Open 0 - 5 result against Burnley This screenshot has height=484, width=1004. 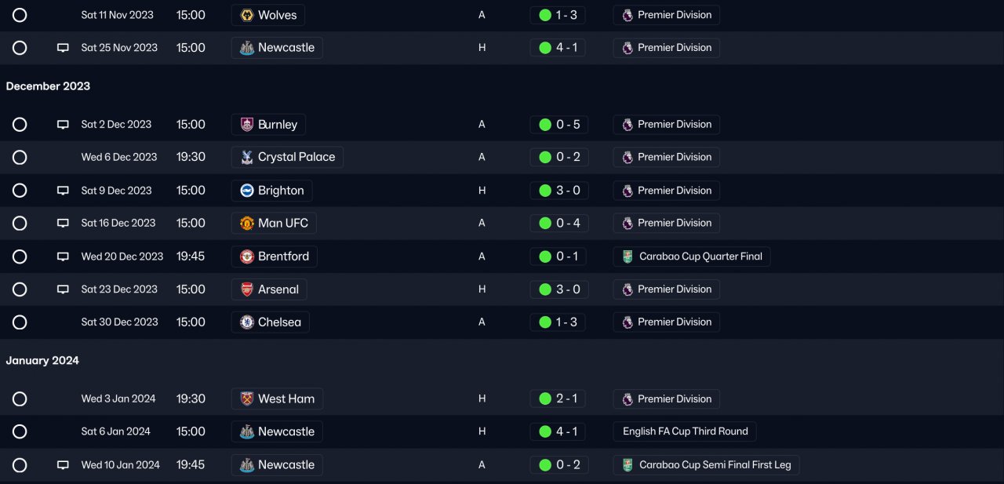[558, 125]
